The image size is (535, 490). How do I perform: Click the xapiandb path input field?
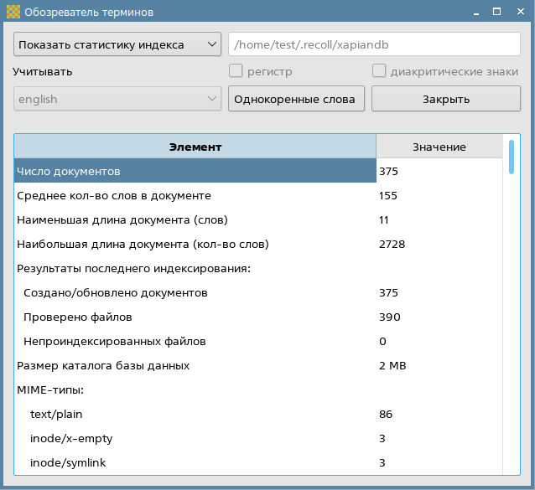click(374, 44)
